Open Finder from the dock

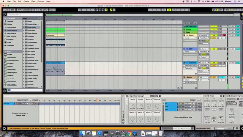click(82, 134)
